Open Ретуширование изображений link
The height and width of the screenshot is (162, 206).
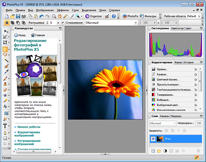click(27, 142)
